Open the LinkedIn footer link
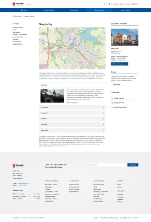151x222 pixels. [120, 200]
